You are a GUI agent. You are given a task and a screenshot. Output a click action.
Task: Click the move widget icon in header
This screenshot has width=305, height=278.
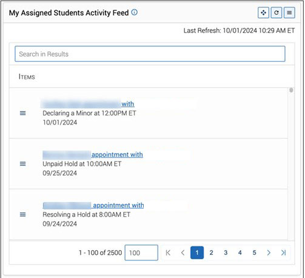coord(263,13)
